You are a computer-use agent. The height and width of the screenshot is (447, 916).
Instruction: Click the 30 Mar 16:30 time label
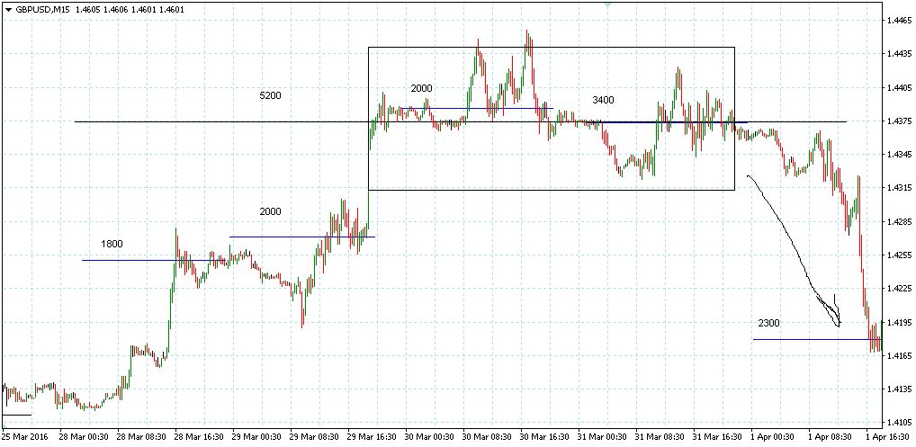point(543,436)
